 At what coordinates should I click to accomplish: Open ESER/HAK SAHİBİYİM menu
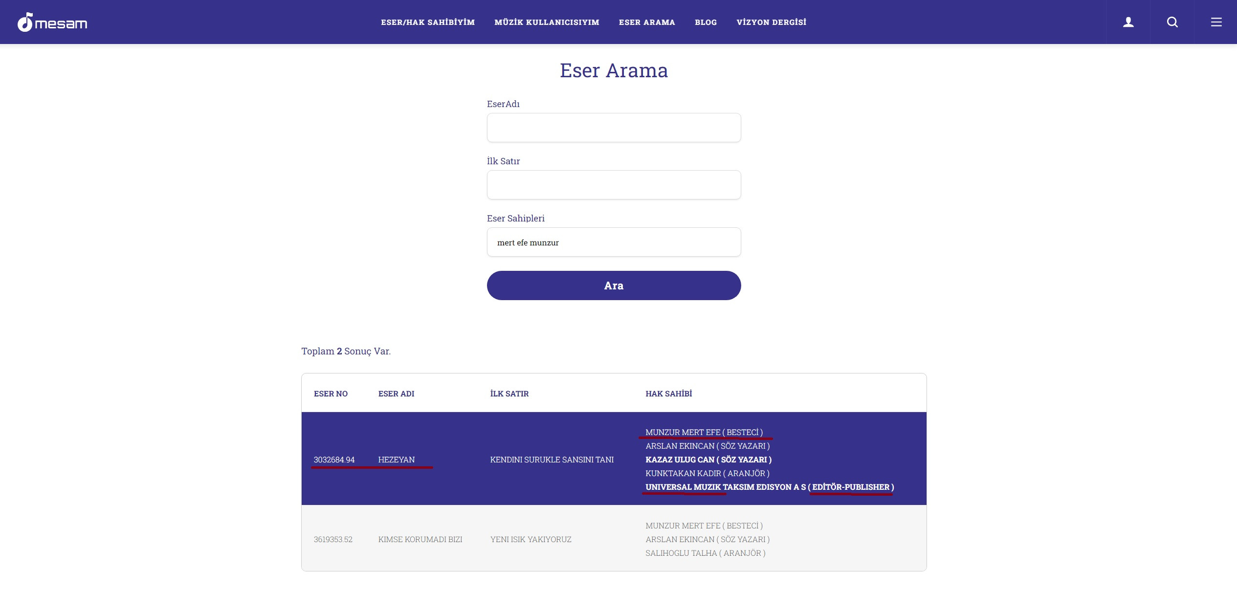pyautogui.click(x=428, y=22)
